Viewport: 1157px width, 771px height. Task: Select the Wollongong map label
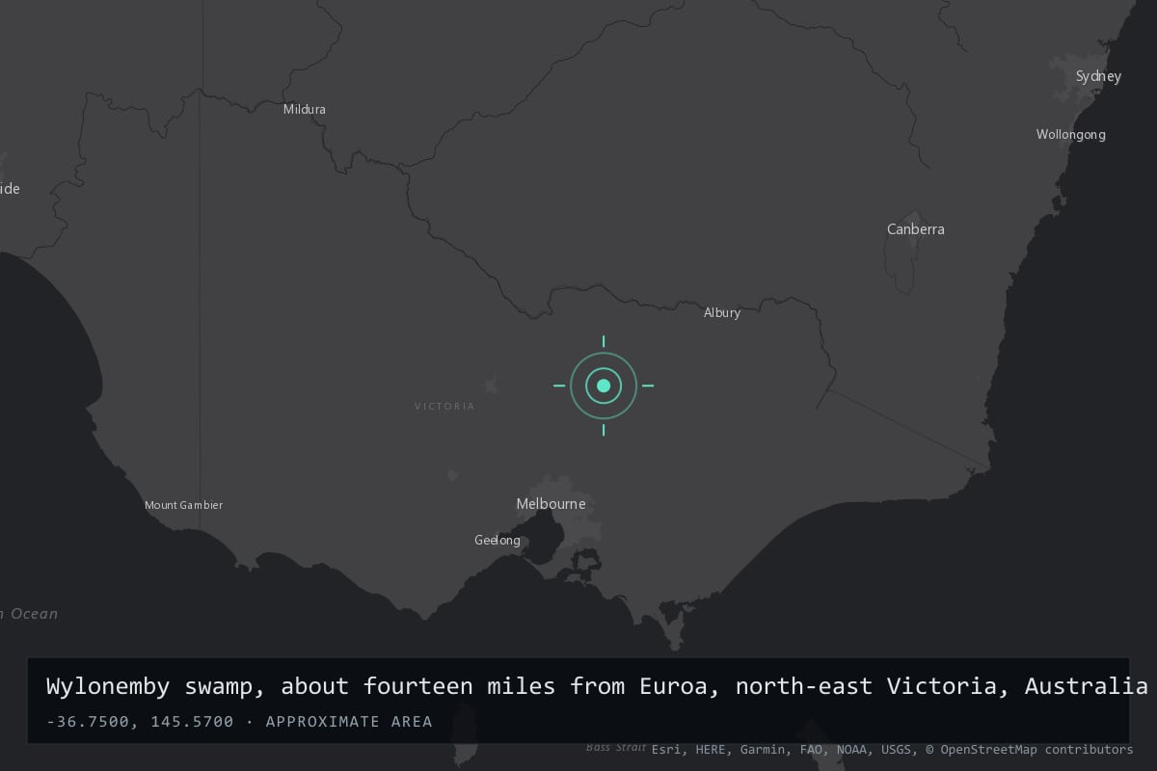[x=1071, y=134]
